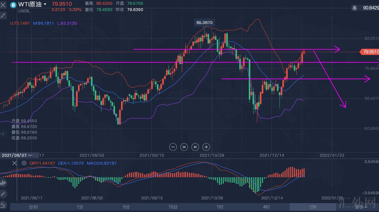This screenshot has height=212, width=379.
Task: Expand the 更多 timeframe menu
Action: coord(361,207)
